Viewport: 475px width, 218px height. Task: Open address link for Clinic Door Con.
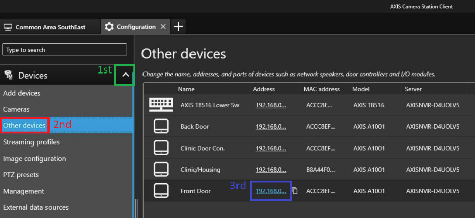[x=271, y=148]
